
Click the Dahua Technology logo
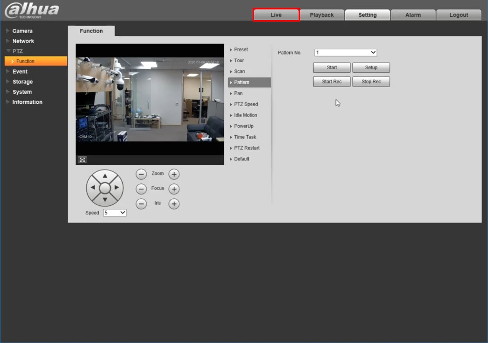click(x=32, y=10)
